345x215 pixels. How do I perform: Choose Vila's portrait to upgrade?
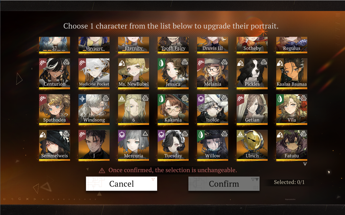click(292, 109)
